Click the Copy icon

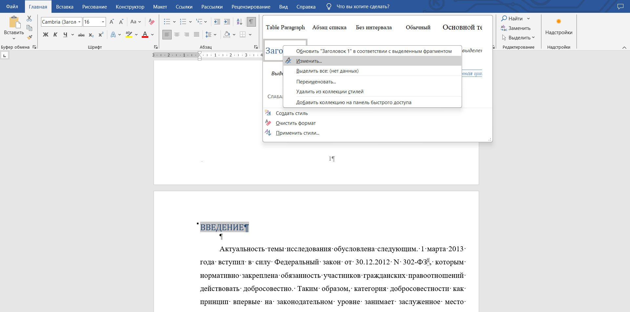pyautogui.click(x=29, y=28)
